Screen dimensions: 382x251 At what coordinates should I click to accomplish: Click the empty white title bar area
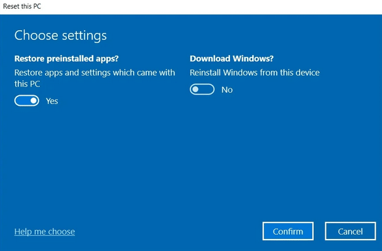click(x=211, y=7)
